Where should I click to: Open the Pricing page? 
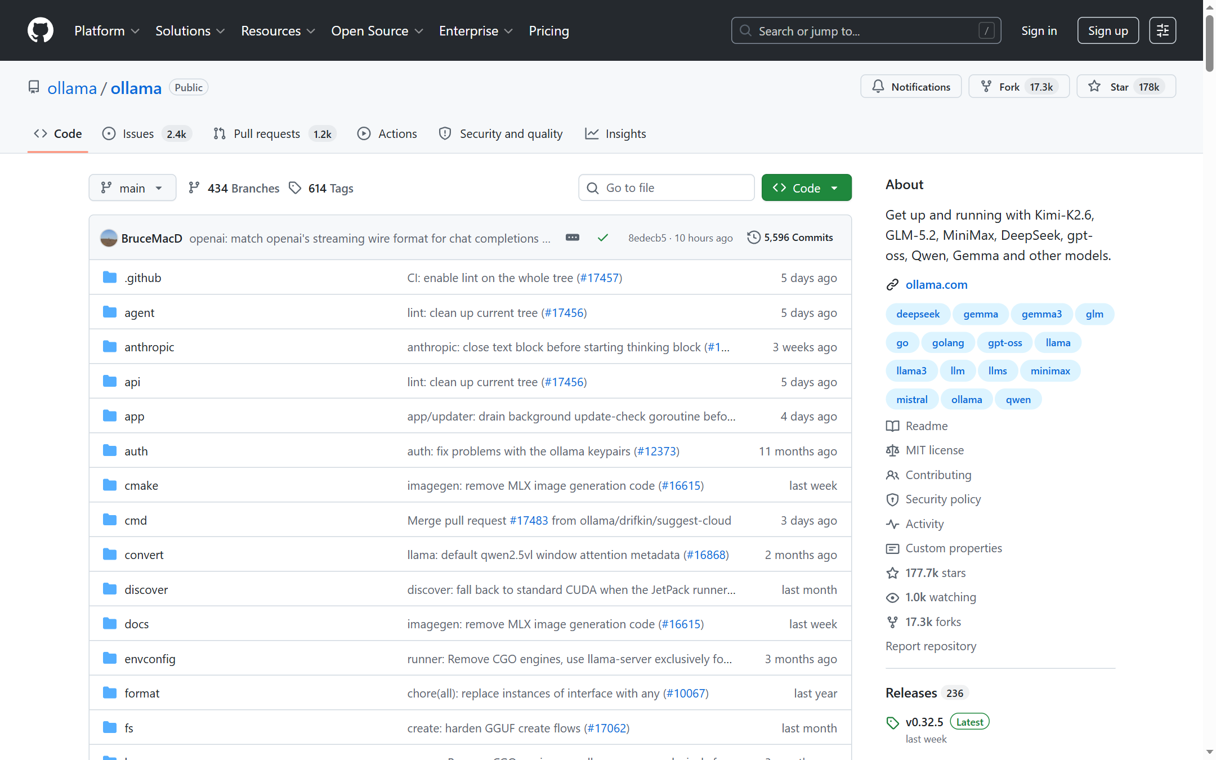pos(549,31)
